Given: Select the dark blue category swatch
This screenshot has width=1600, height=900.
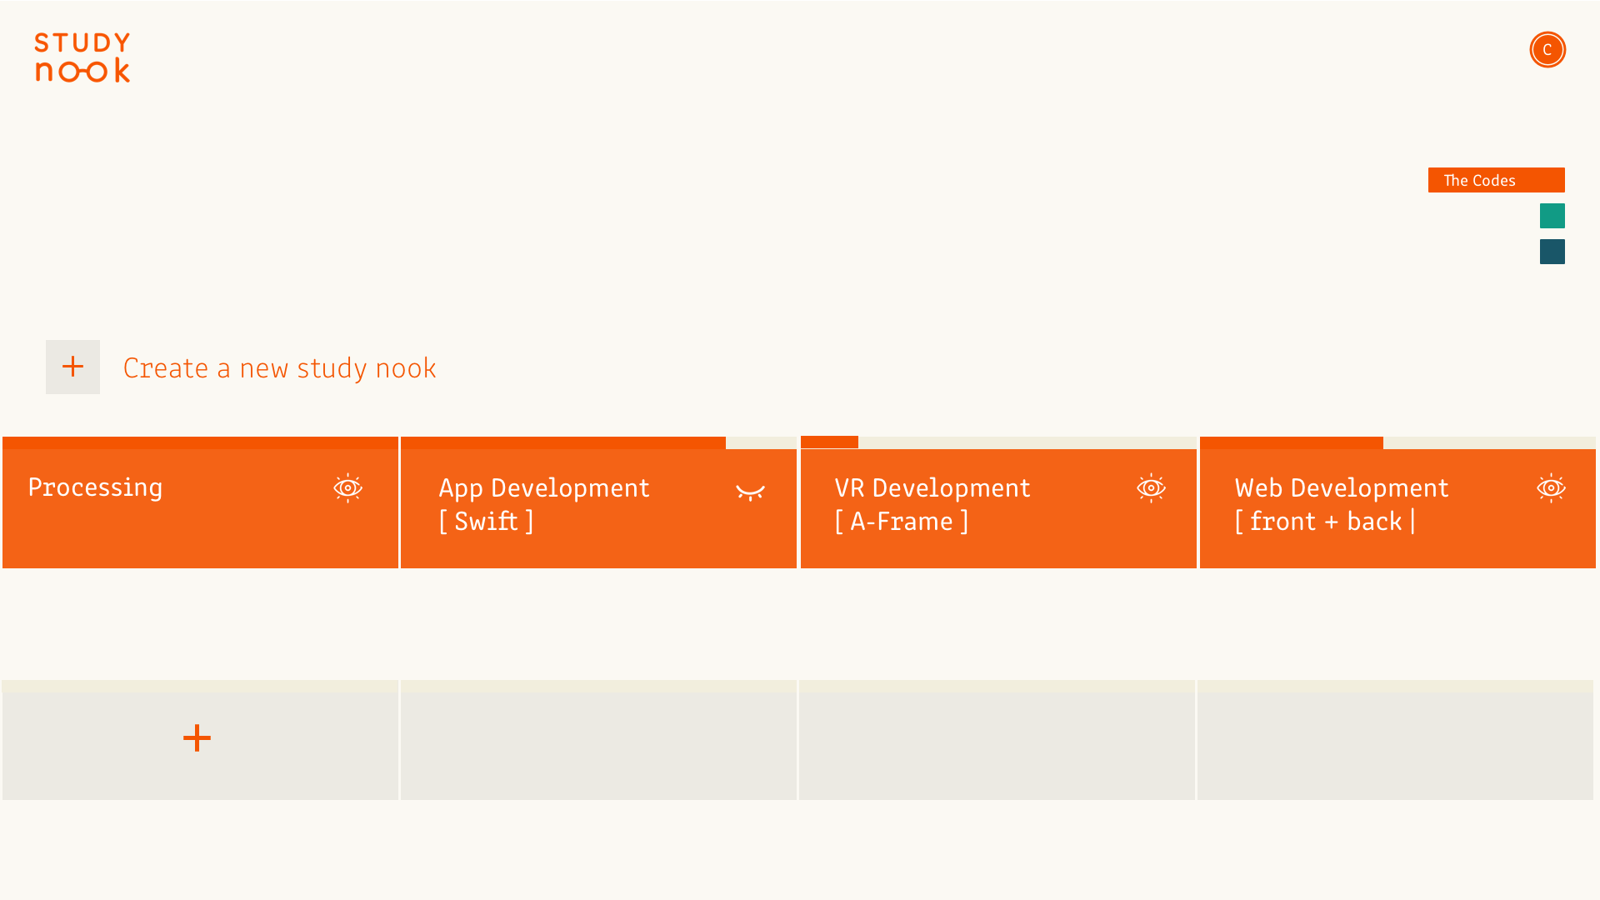Looking at the screenshot, I should tap(1552, 252).
